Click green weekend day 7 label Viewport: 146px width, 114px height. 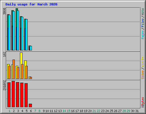(35, 111)
